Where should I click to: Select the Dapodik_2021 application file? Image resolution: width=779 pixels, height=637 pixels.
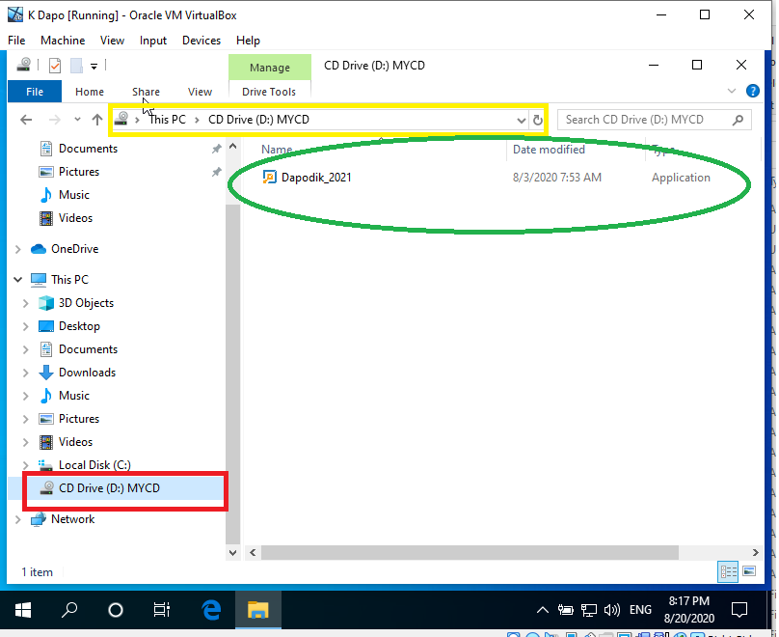(316, 178)
